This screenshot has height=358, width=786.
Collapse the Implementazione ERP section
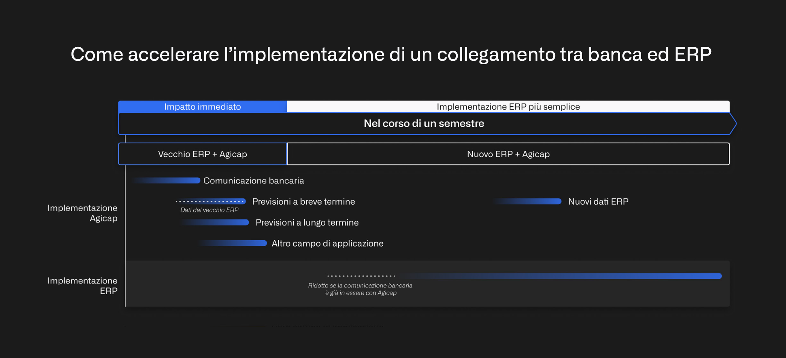82,285
